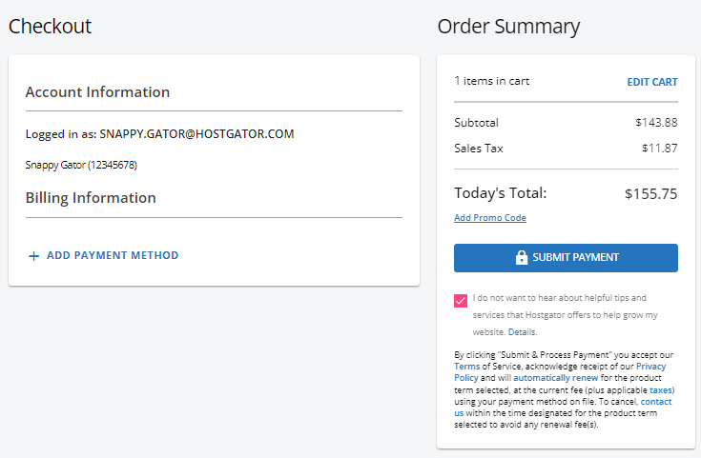Uncheck the helpful tips opt-out checkbox
This screenshot has height=458, width=701.
click(462, 301)
